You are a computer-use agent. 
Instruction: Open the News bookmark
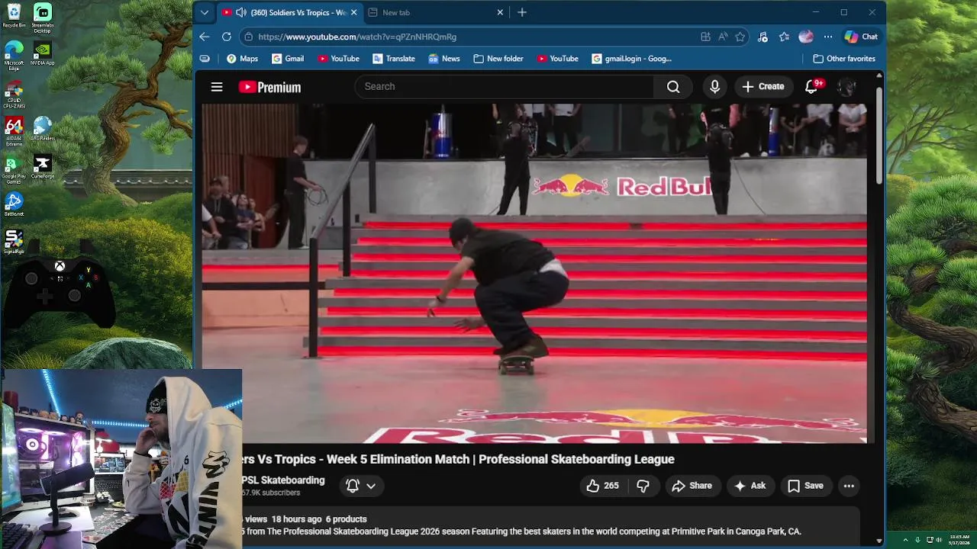coord(444,59)
